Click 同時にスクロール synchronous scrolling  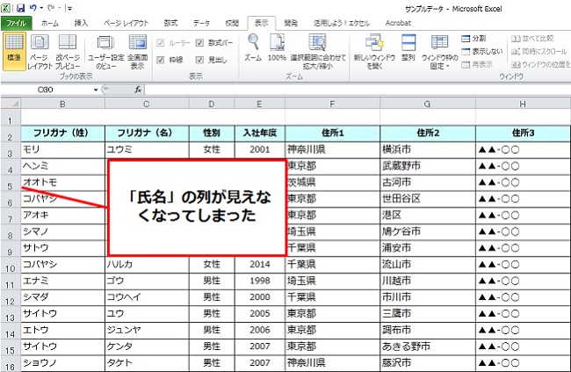[539, 51]
